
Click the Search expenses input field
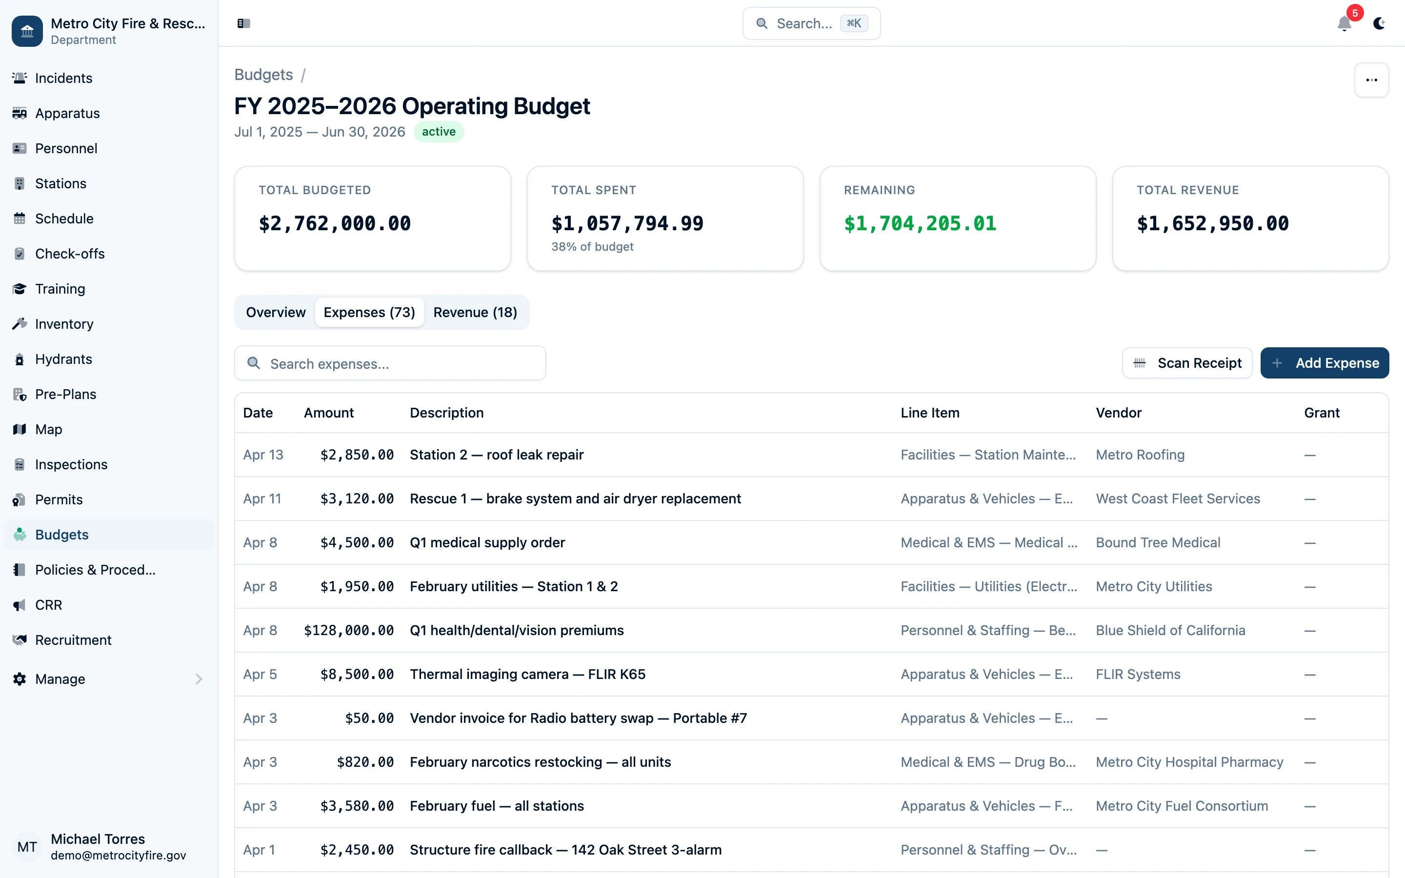coord(390,363)
